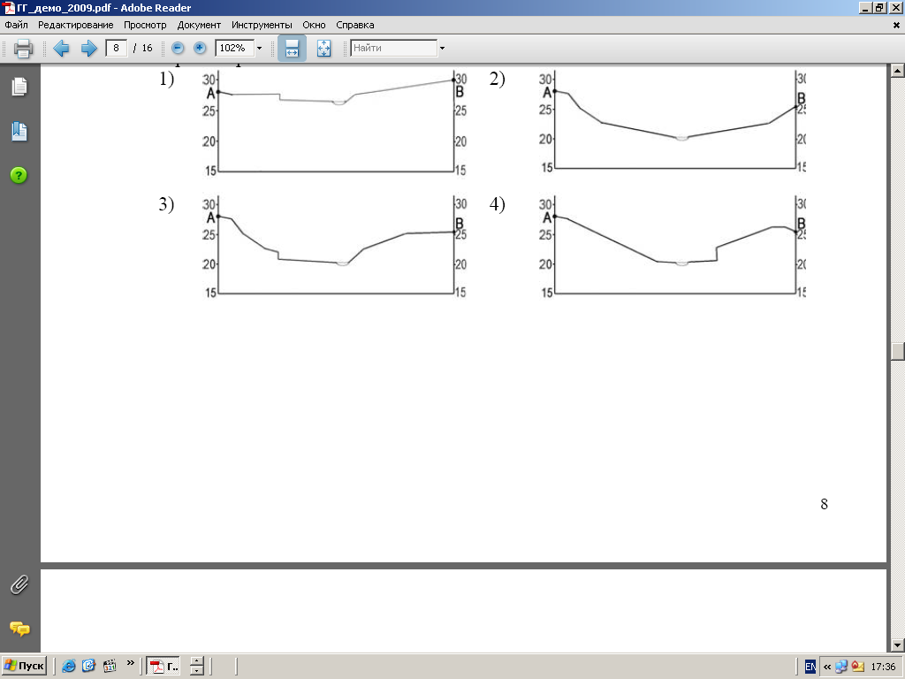Click profile graph option 3
This screenshot has width=905, height=679.
point(333,248)
